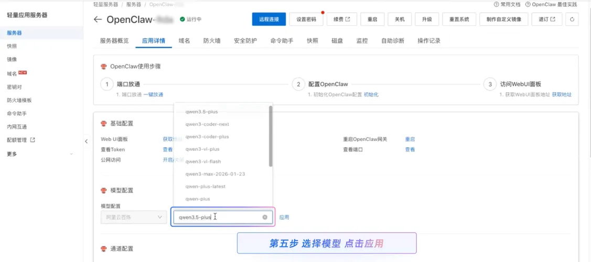Click the model name input field
591x262 pixels.
pos(223,217)
